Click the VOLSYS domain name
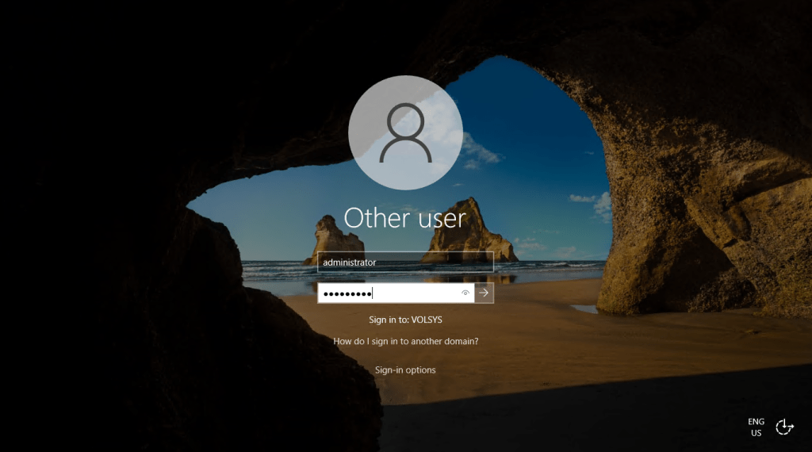 click(x=427, y=320)
